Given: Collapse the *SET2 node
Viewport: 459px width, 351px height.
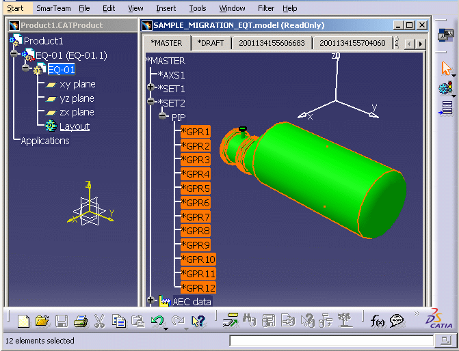Looking at the screenshot, I should click(x=150, y=102).
